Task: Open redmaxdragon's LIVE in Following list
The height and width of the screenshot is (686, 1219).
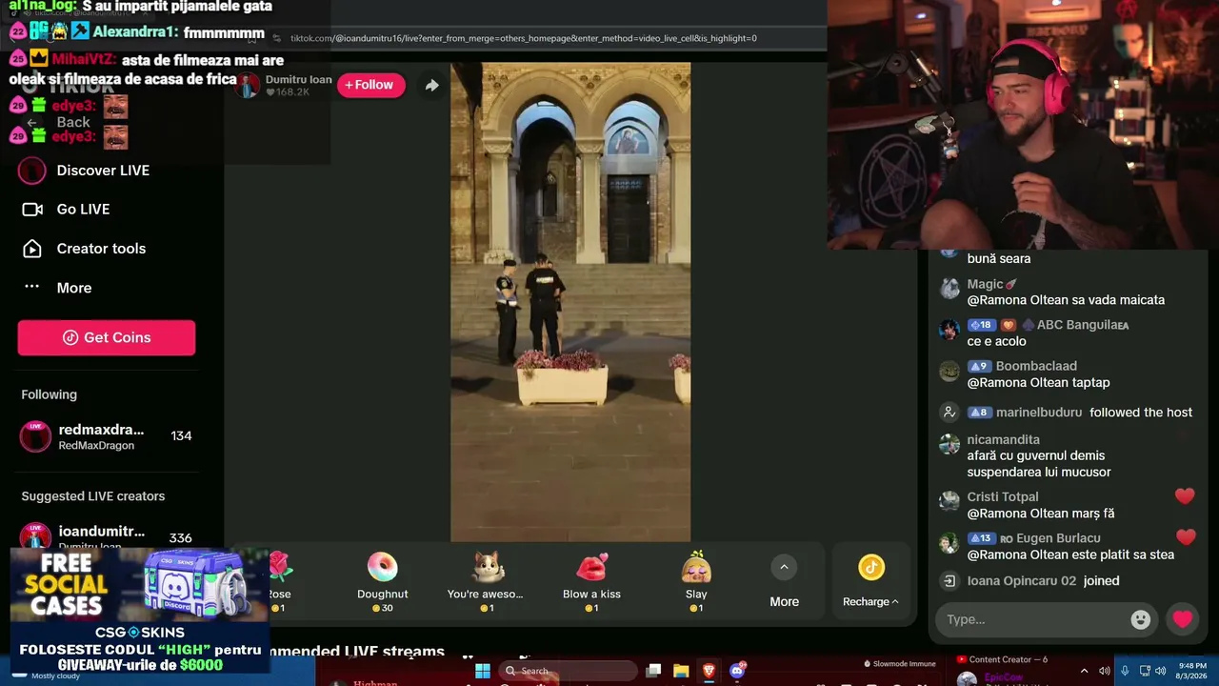Action: [x=107, y=436]
